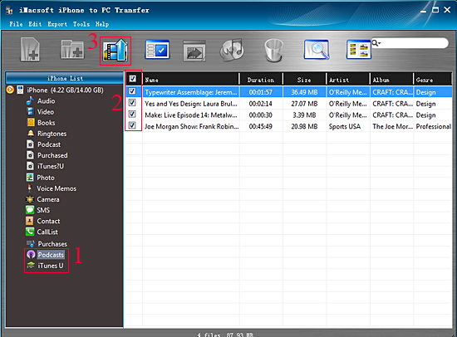
Task: Sort by the Size column header
Action: click(304, 79)
